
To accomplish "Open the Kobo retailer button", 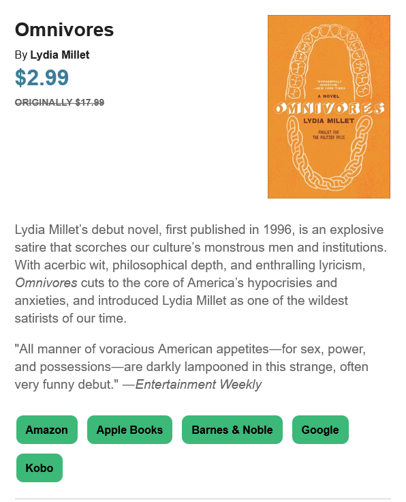I will pos(40,468).
